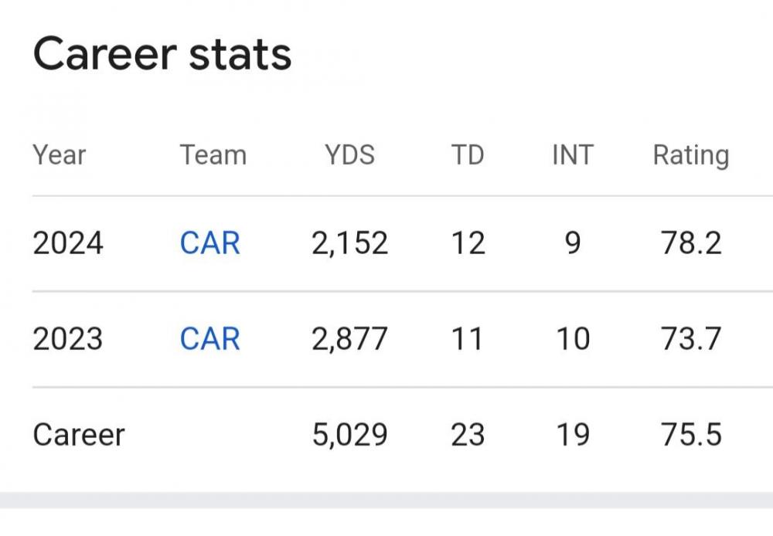Click the Rating column header
Viewport: 773px width, 536px height.
click(x=691, y=156)
